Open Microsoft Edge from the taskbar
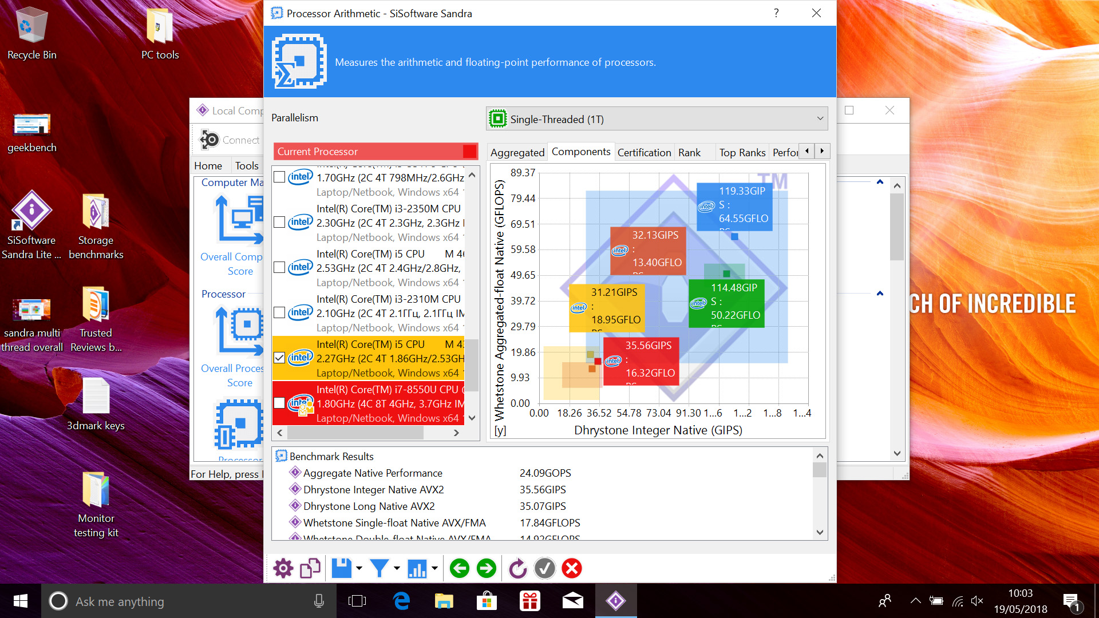The image size is (1099, 618). [401, 601]
